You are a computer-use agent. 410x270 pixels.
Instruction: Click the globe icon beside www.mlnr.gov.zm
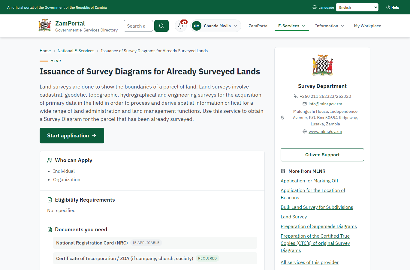(305, 131)
